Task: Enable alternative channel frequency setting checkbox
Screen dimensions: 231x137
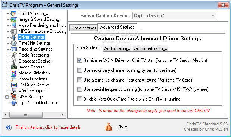Action: coord(79,80)
